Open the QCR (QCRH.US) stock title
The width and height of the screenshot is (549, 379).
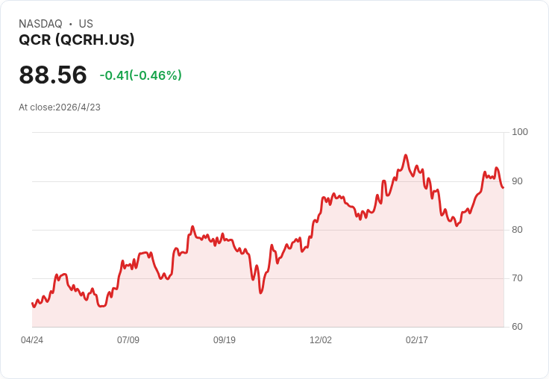coord(77,40)
